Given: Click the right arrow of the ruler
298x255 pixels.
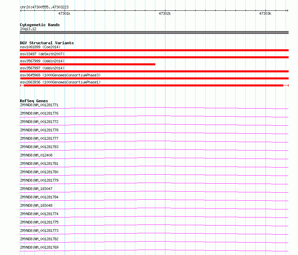Looking at the screenshot, I should coord(287,11).
